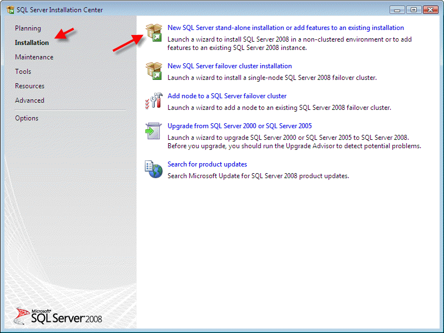Click the product updates globe icon
This screenshot has height=333, width=444.
pos(154,169)
